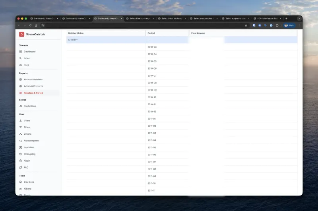The image size is (318, 211).
Task: Open the Predictions page
Action: click(30, 106)
